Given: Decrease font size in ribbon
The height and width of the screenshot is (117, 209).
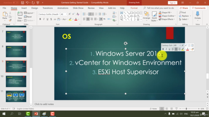Looking at the screenshot, I should point(73,14).
